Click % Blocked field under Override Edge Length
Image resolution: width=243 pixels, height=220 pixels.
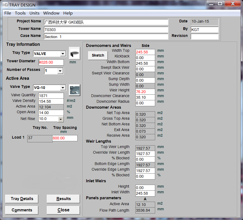click(145, 176)
